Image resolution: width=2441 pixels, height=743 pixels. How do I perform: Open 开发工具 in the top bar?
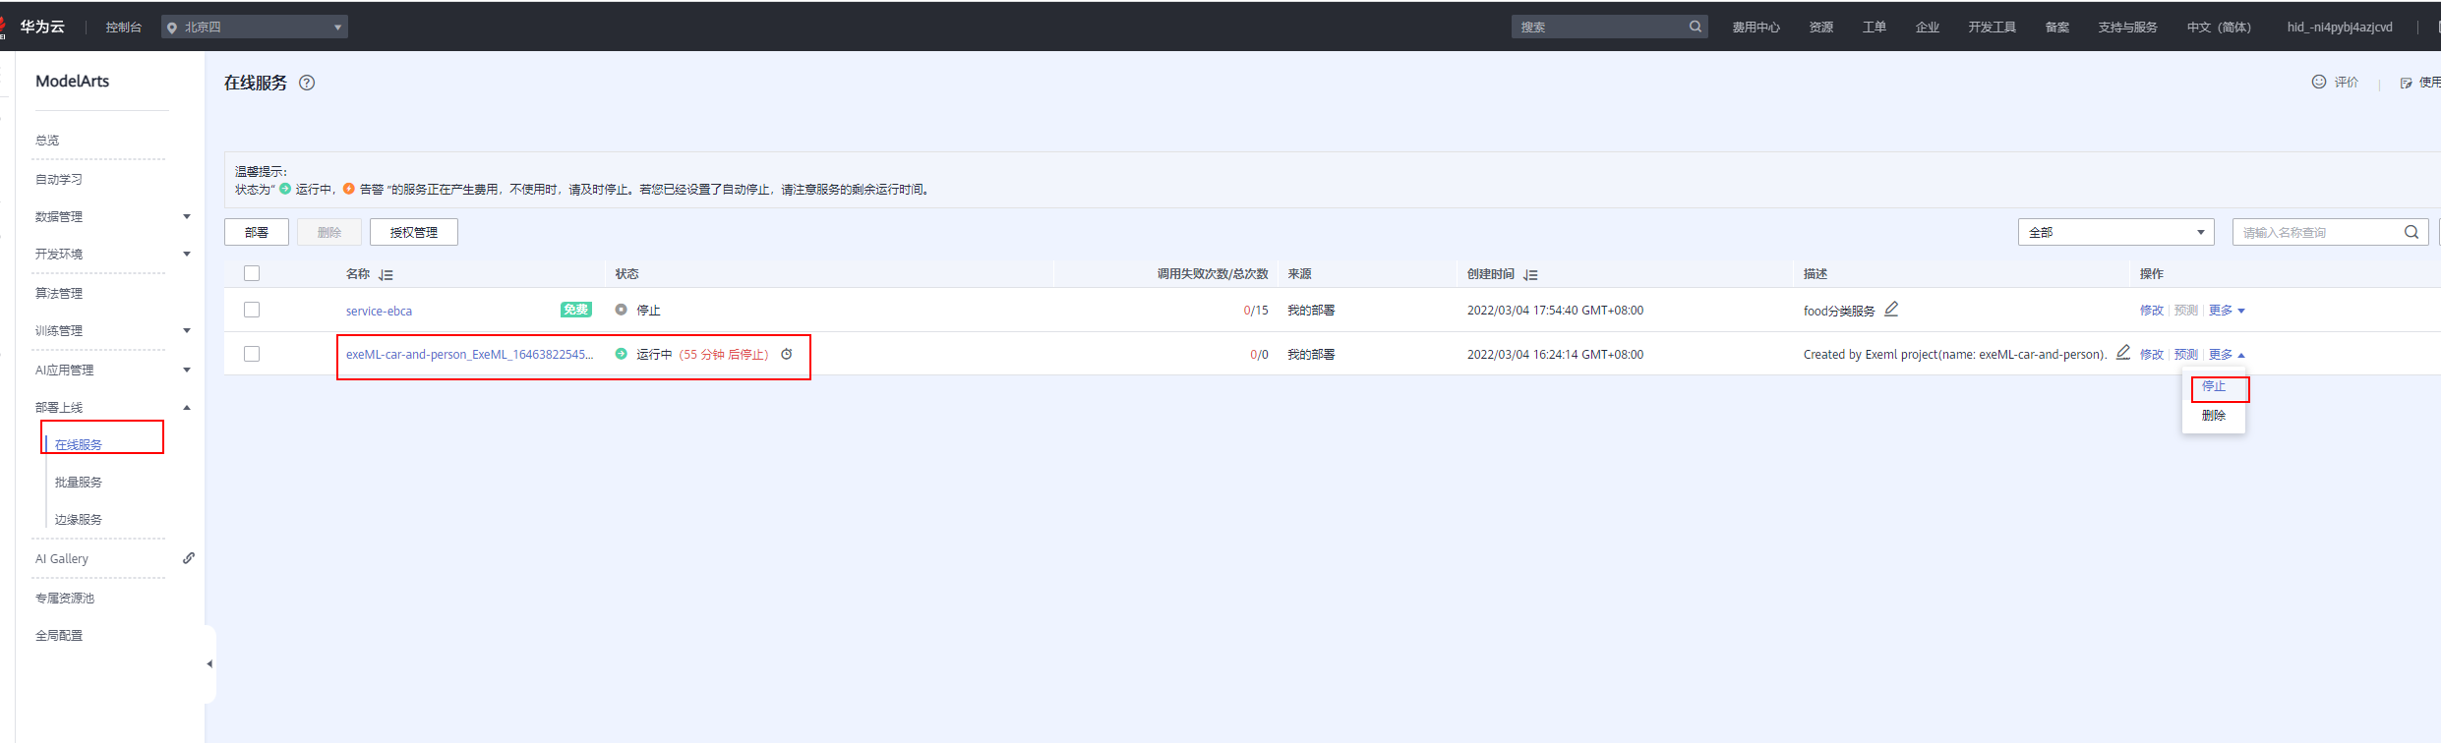[1992, 28]
